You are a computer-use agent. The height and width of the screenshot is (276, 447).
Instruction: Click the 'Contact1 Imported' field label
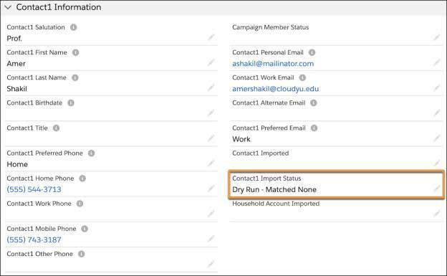(260, 153)
